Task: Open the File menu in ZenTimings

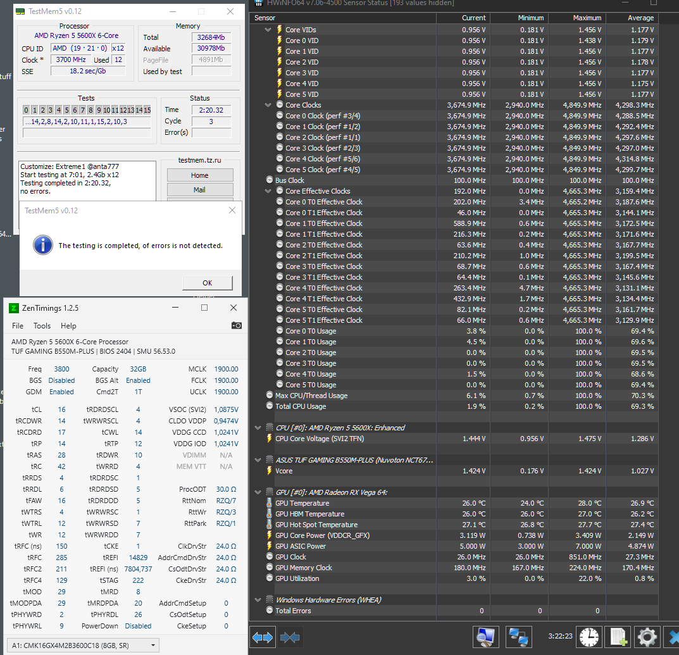Action: [x=18, y=326]
